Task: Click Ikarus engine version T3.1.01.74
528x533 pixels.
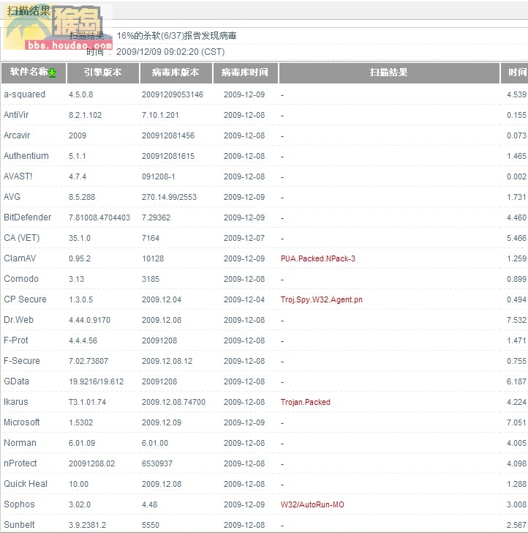Action: pos(87,402)
